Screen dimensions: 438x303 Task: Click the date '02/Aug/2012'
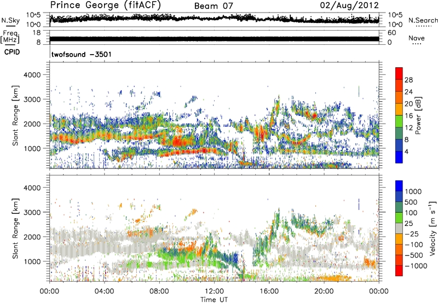point(349,5)
